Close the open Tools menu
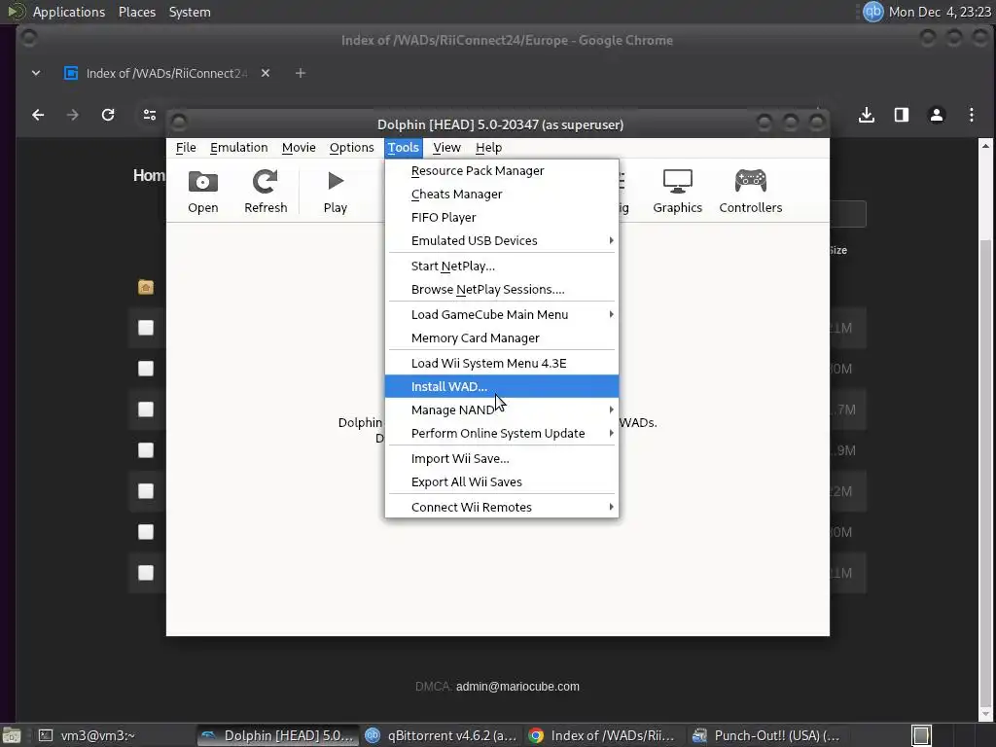Screen dimensions: 996x747 [x=404, y=148]
